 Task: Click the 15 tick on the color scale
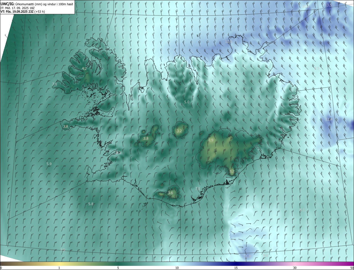coord(236,268)
